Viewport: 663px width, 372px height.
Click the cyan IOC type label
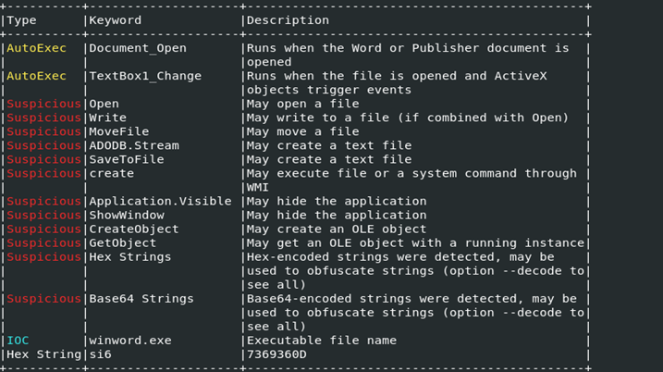pos(18,341)
